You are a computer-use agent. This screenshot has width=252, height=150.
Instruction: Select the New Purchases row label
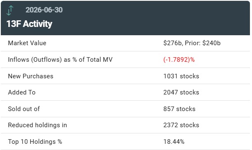pos(31,76)
